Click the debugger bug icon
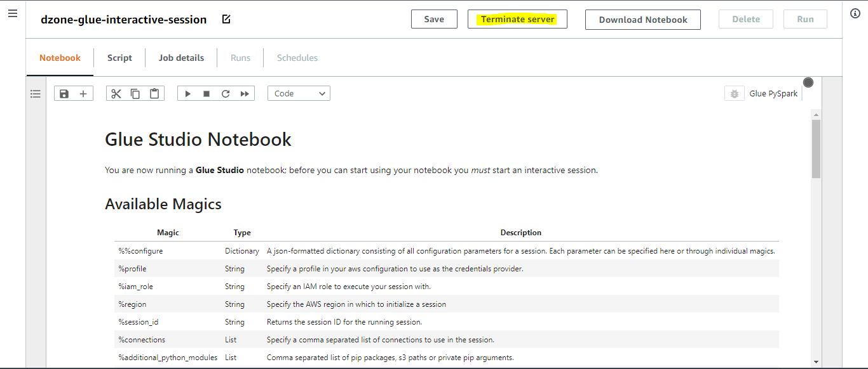Image resolution: width=868 pixels, height=369 pixels. pos(735,94)
